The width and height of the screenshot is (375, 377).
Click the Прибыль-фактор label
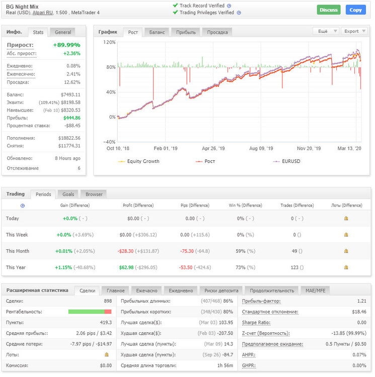261,301
